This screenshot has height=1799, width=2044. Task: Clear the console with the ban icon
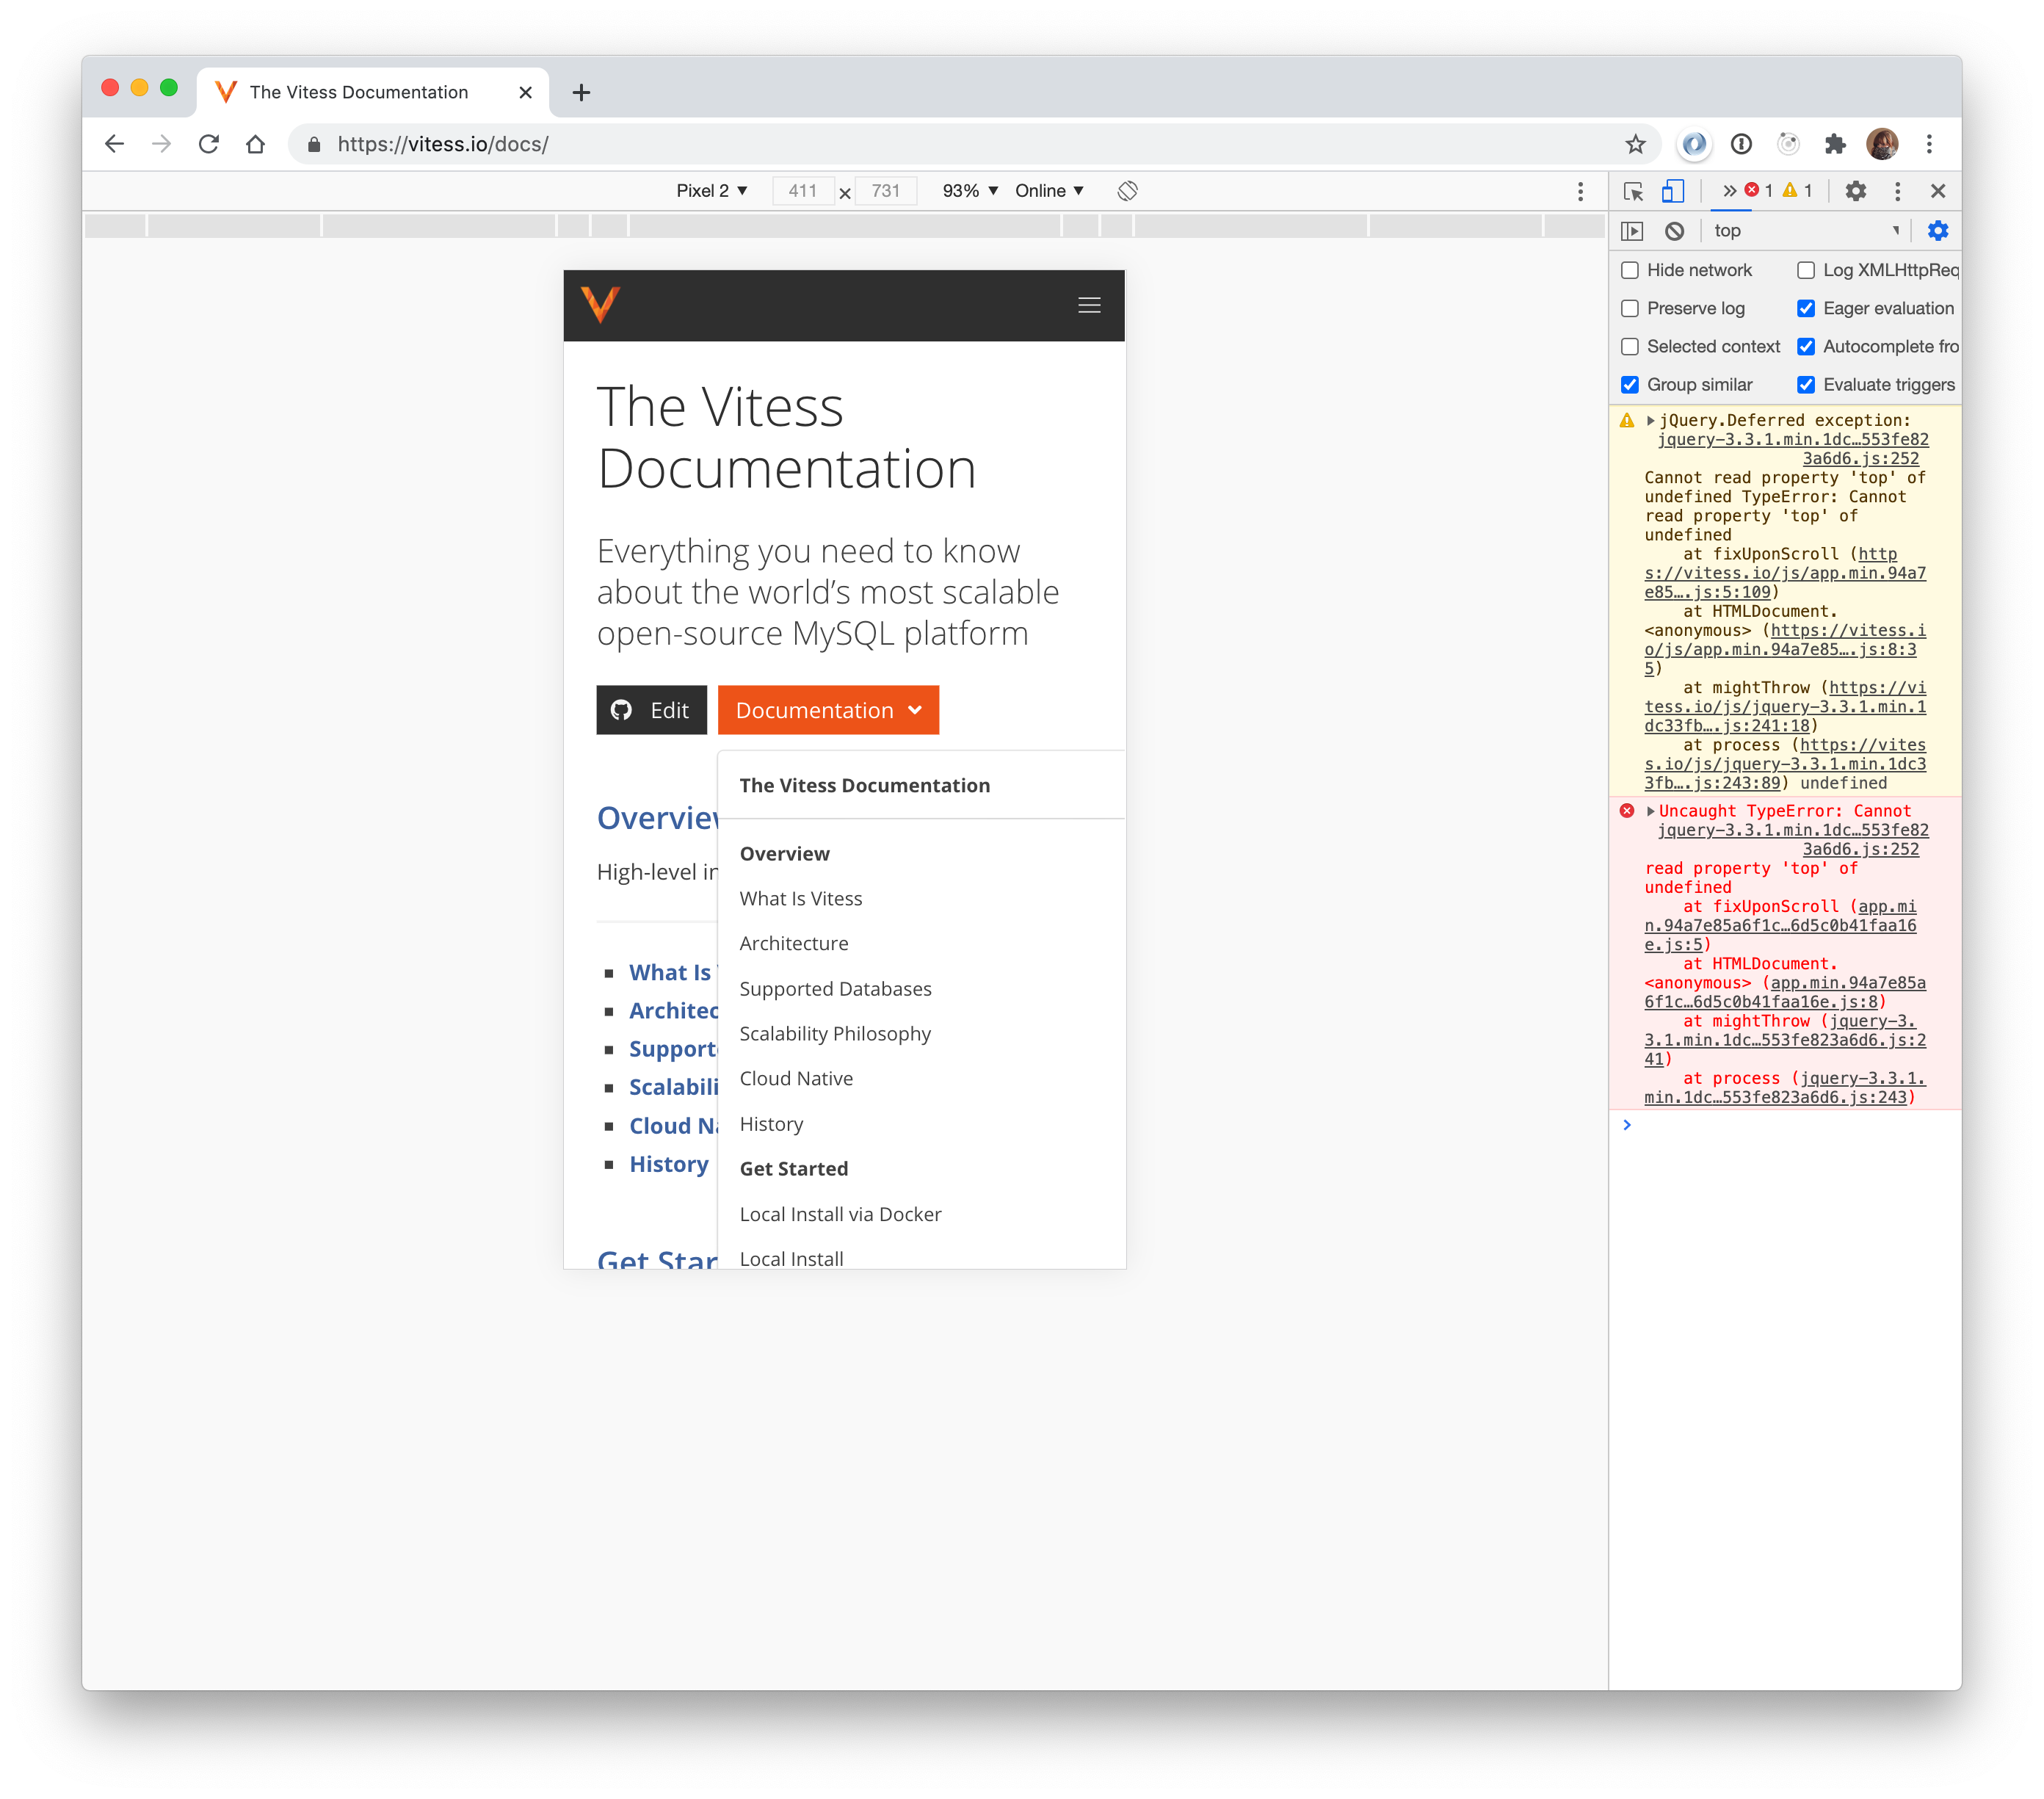(1674, 231)
